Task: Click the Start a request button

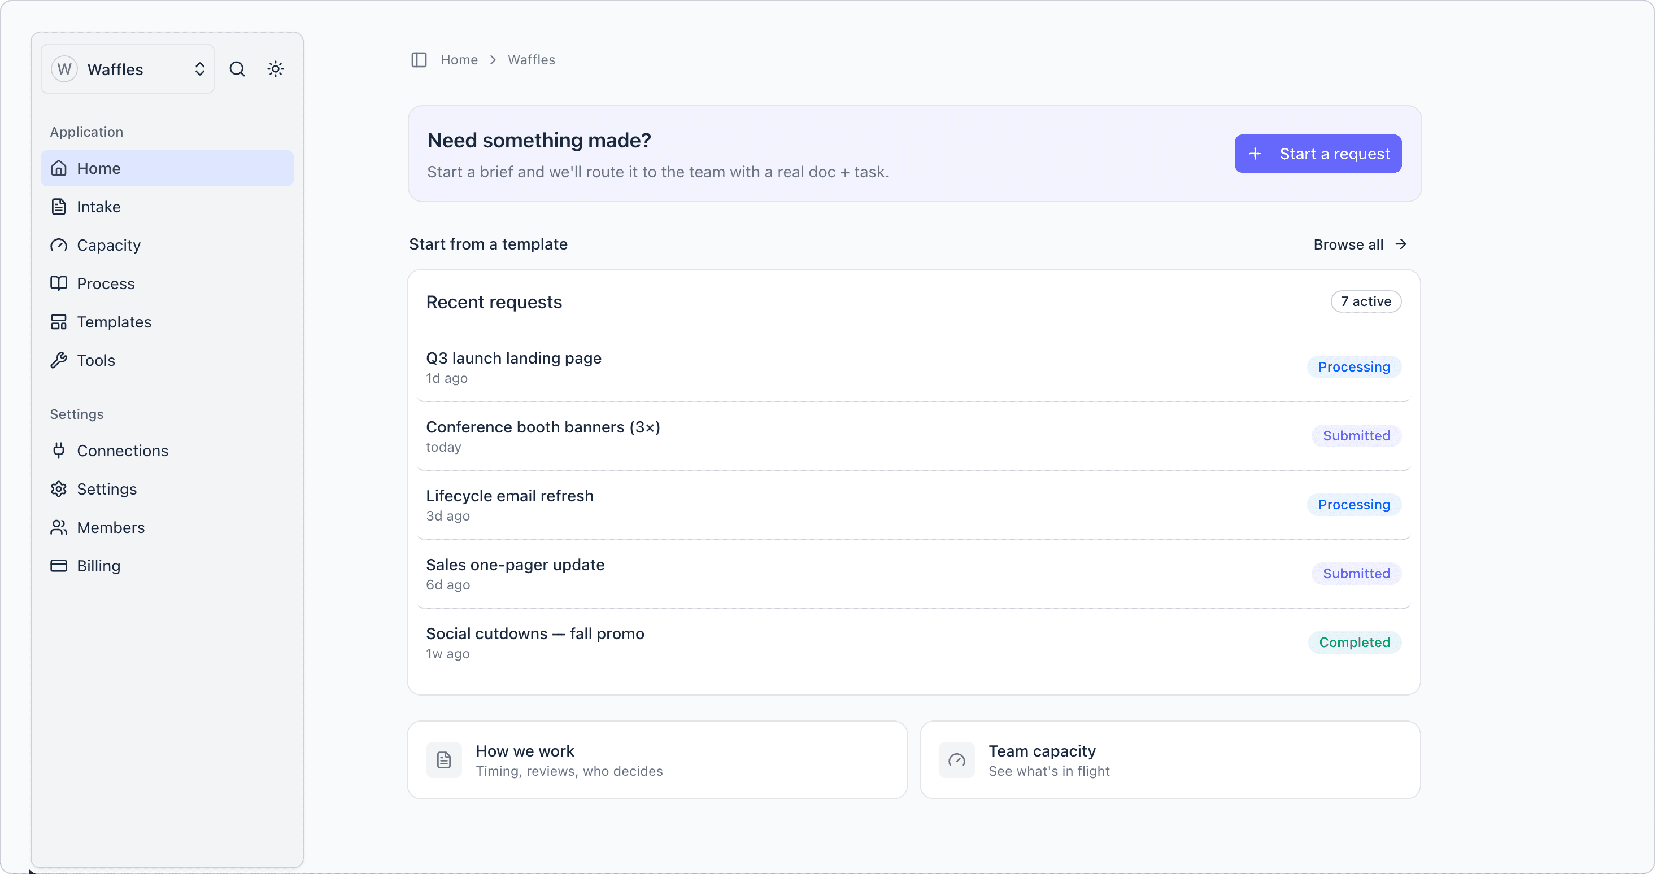Action: [x=1318, y=154]
